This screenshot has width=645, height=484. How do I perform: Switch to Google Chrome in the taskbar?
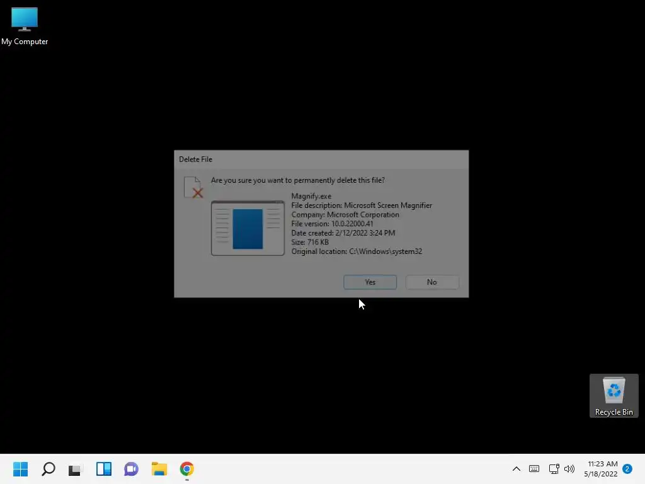point(186,469)
